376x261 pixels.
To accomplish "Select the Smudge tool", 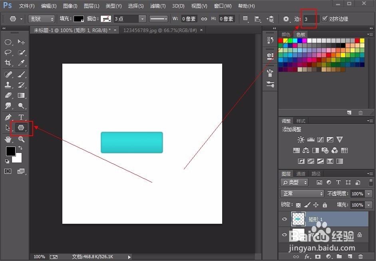I will pyautogui.click(x=8, y=106).
